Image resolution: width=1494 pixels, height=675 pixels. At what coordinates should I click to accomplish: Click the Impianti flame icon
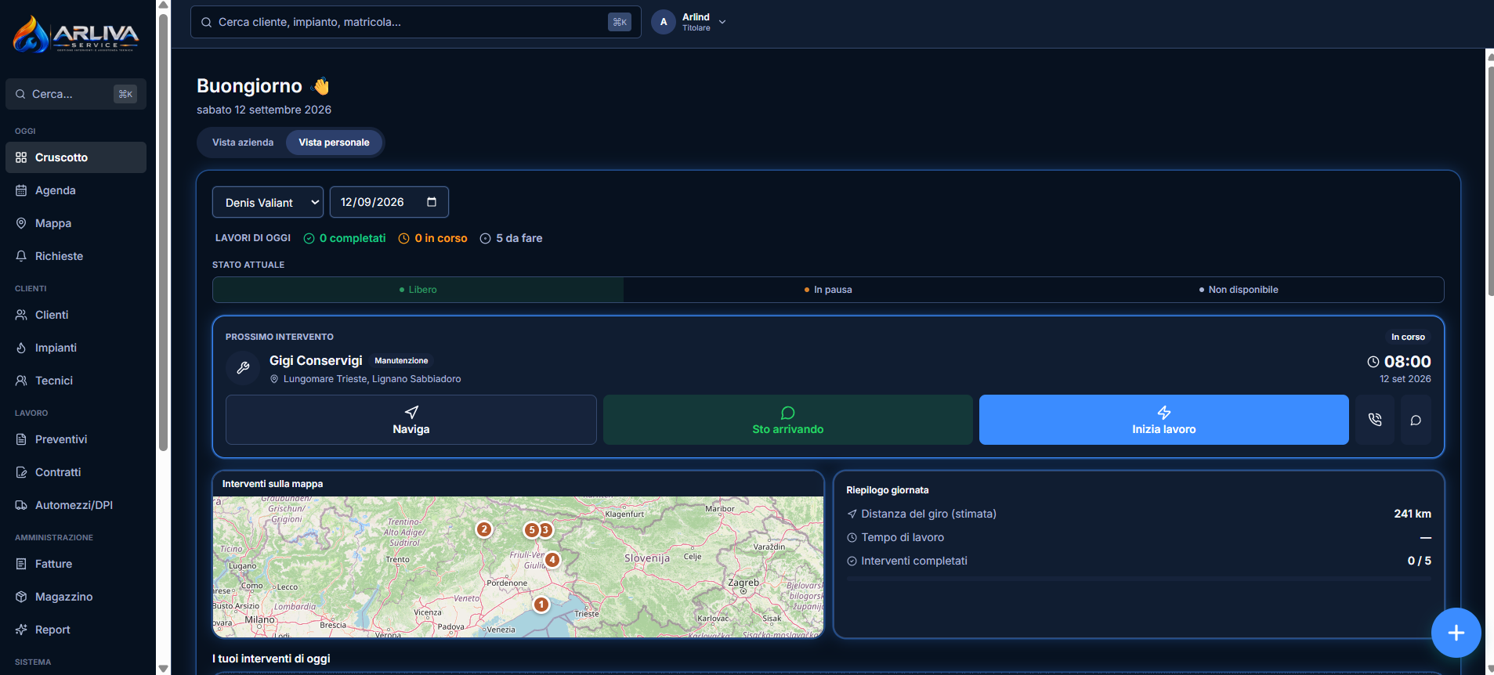(21, 348)
